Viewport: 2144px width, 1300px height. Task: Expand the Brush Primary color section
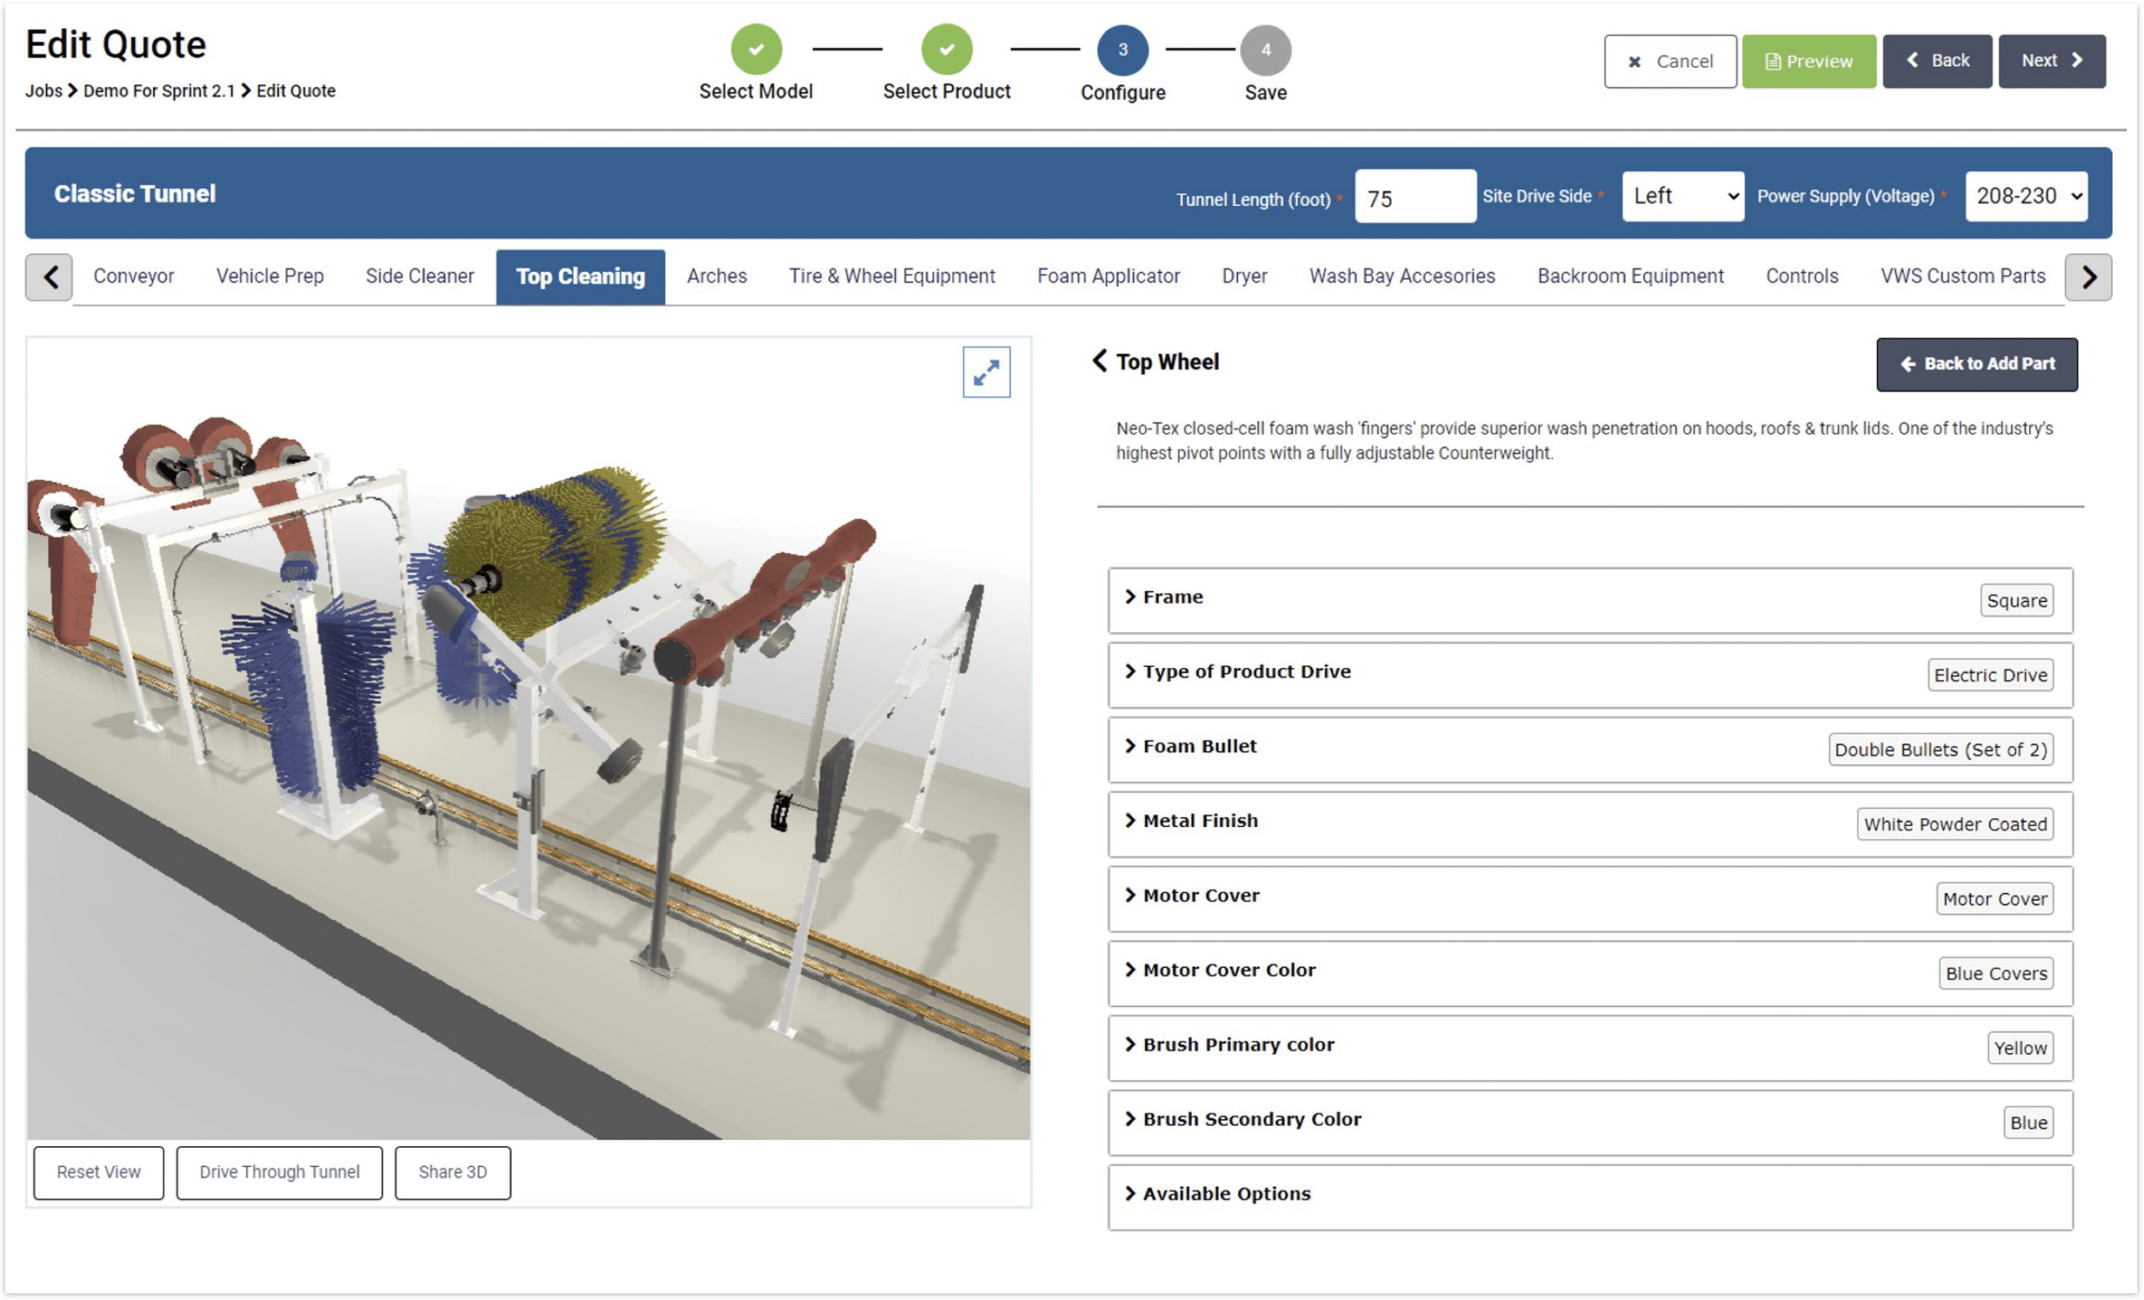pos(1237,1045)
